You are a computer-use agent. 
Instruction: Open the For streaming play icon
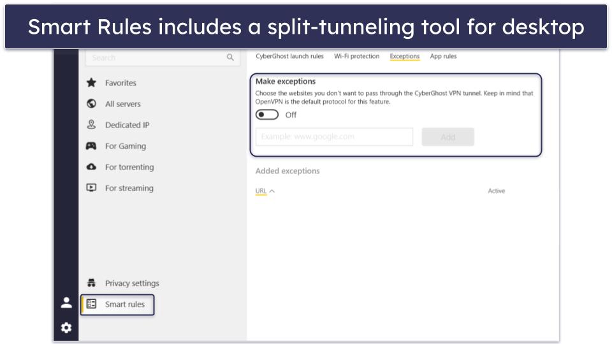click(91, 188)
